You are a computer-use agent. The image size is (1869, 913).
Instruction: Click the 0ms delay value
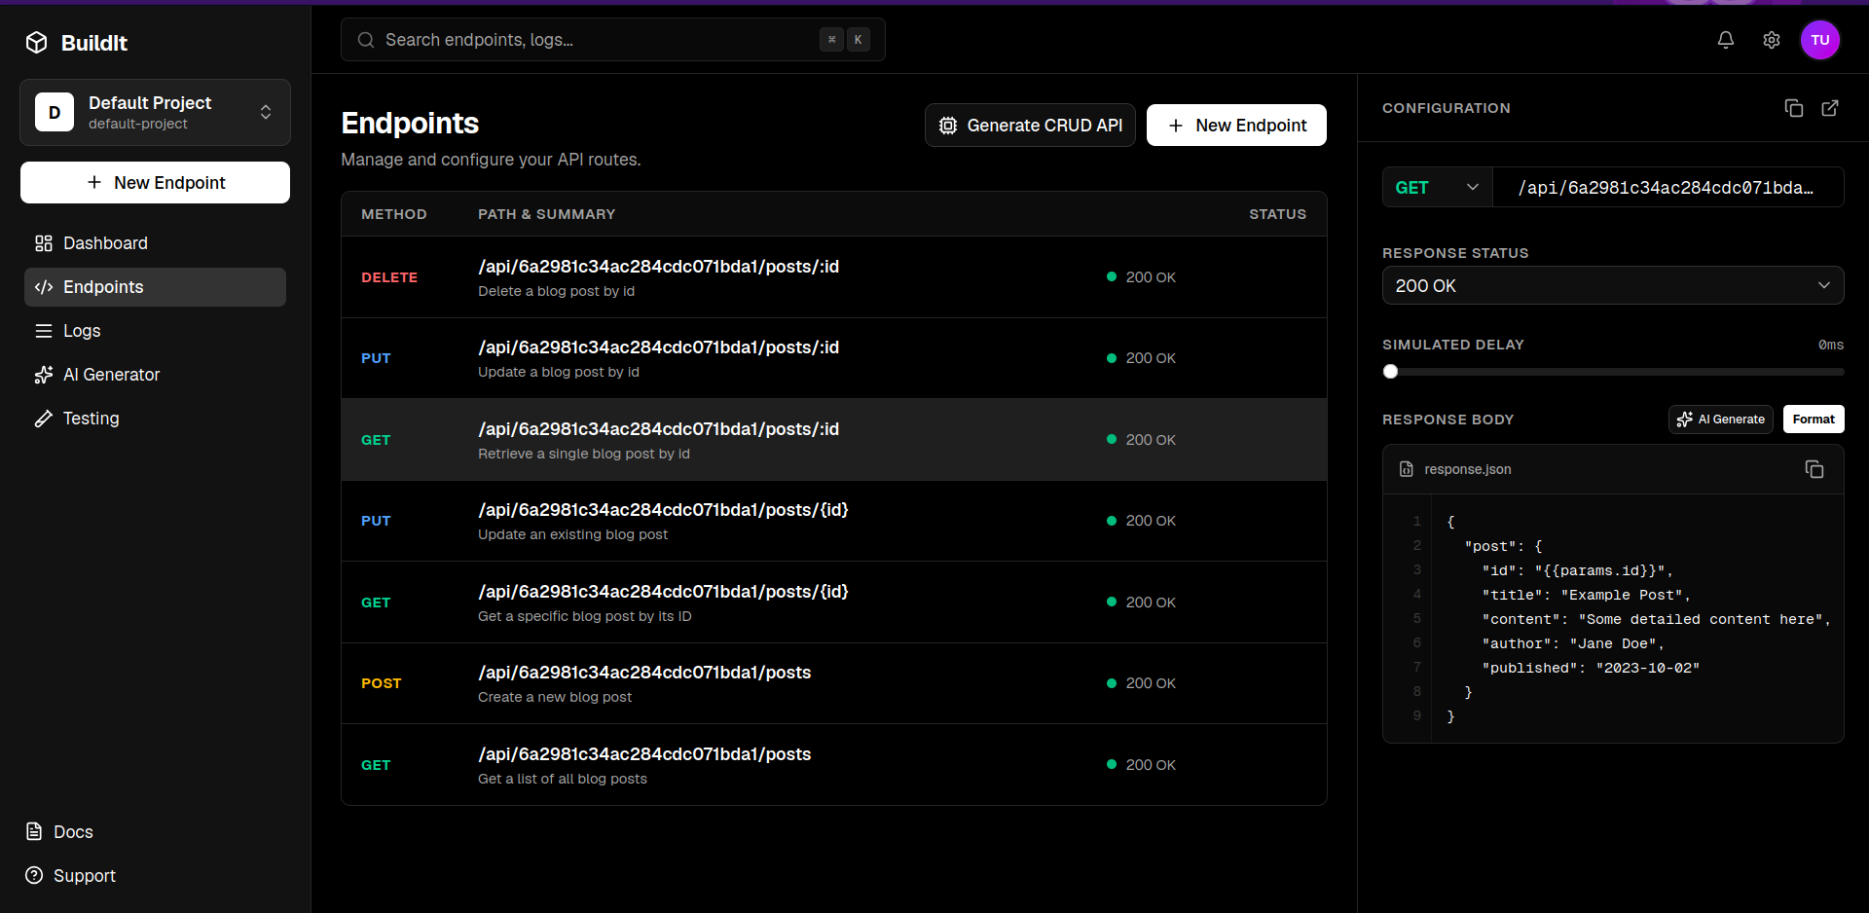tap(1831, 345)
